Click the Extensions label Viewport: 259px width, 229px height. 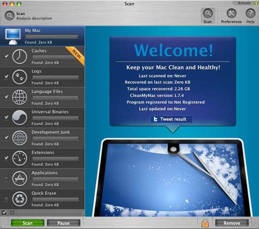[43, 152]
